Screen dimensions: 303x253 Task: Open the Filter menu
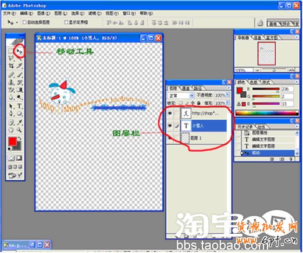[x=95, y=13]
